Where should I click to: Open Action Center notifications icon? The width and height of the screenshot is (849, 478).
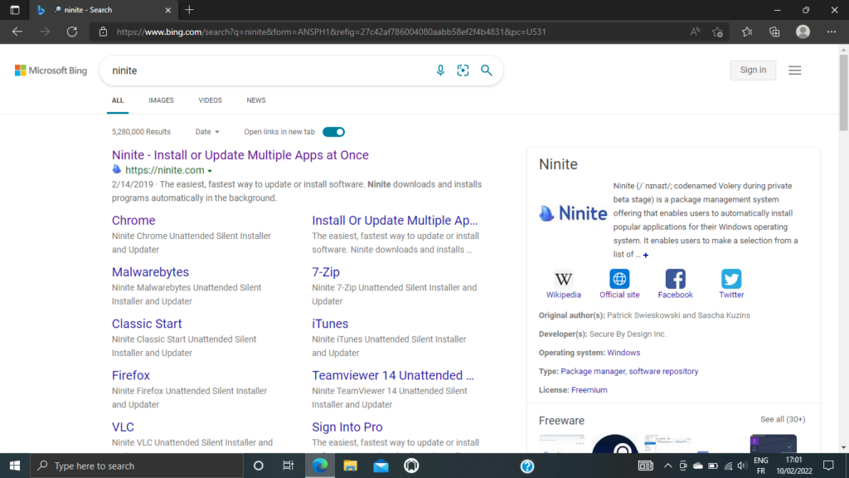tap(828, 466)
